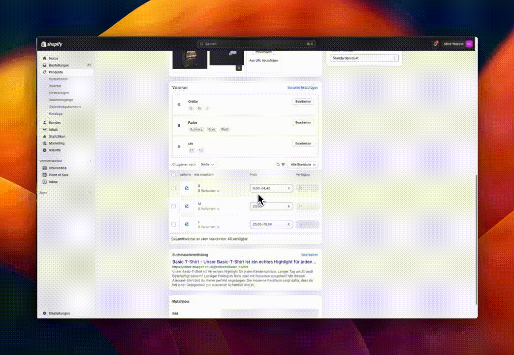514x355 pixels.
Task: Click the play icon on the second media thumbnail
Action: [x=239, y=68]
